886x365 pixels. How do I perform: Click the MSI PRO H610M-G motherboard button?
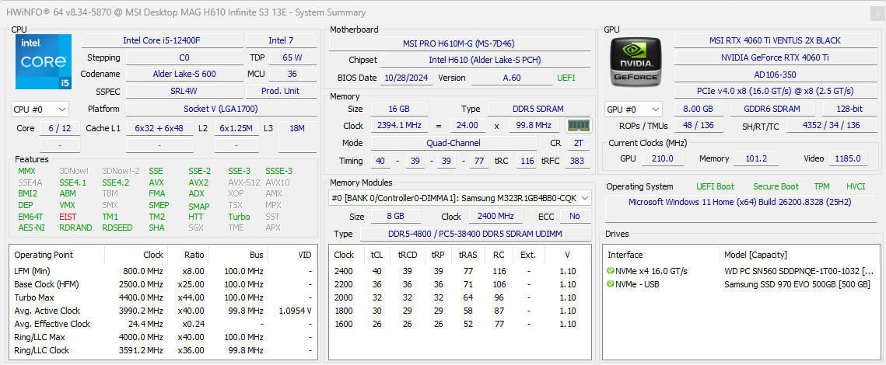tap(460, 43)
